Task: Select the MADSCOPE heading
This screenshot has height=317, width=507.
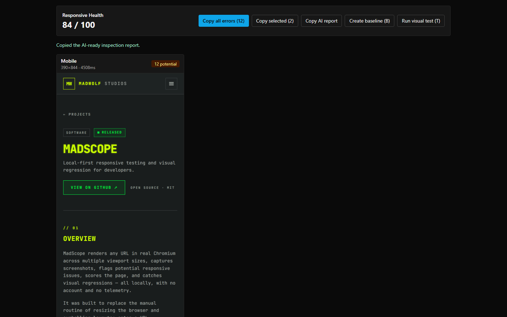Action: point(90,149)
